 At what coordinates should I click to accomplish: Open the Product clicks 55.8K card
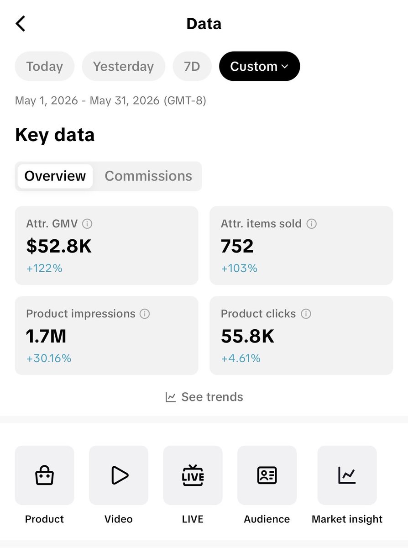tap(301, 336)
